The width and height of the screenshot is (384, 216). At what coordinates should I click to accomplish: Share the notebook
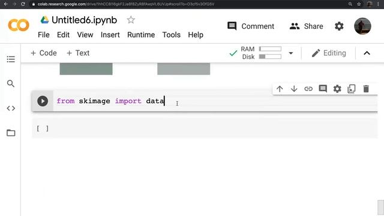307,26
